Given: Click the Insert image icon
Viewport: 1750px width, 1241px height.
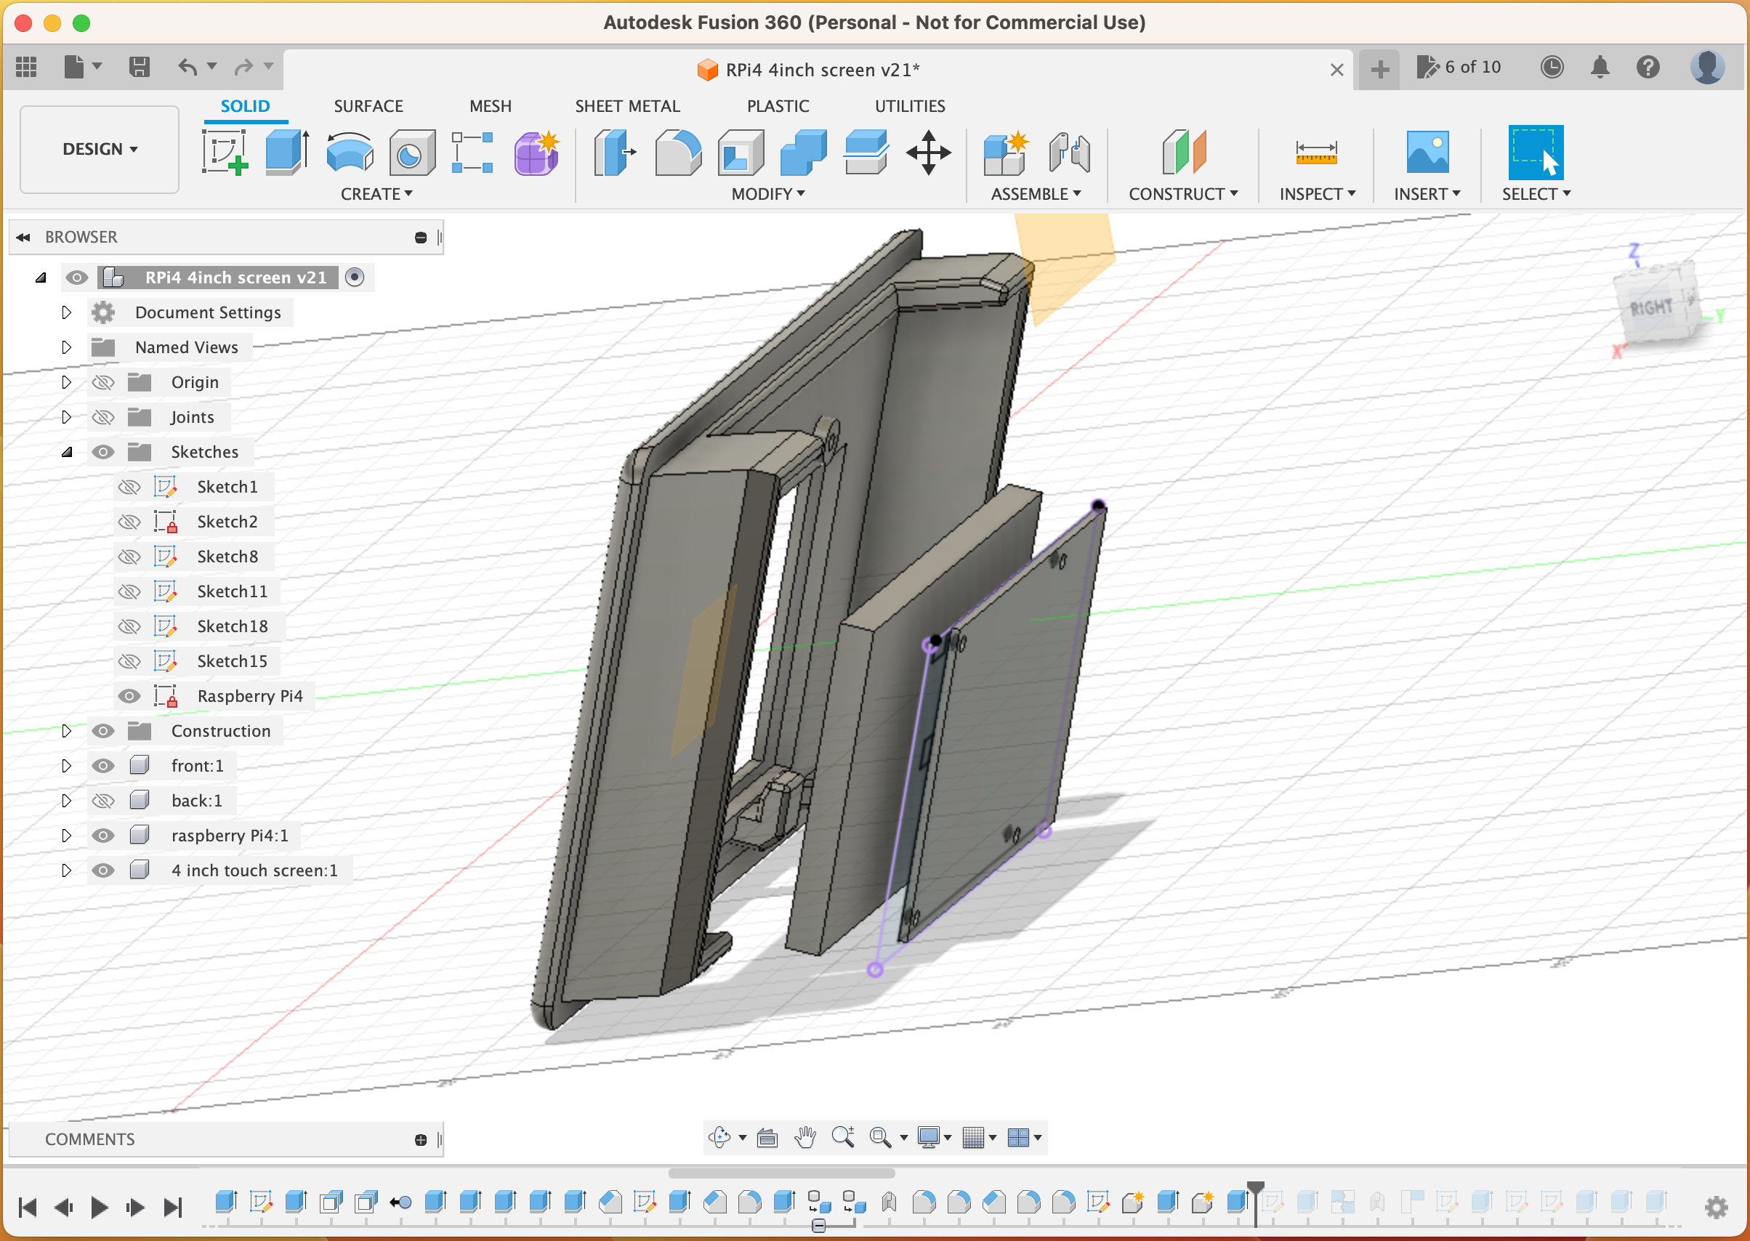Looking at the screenshot, I should (1427, 152).
